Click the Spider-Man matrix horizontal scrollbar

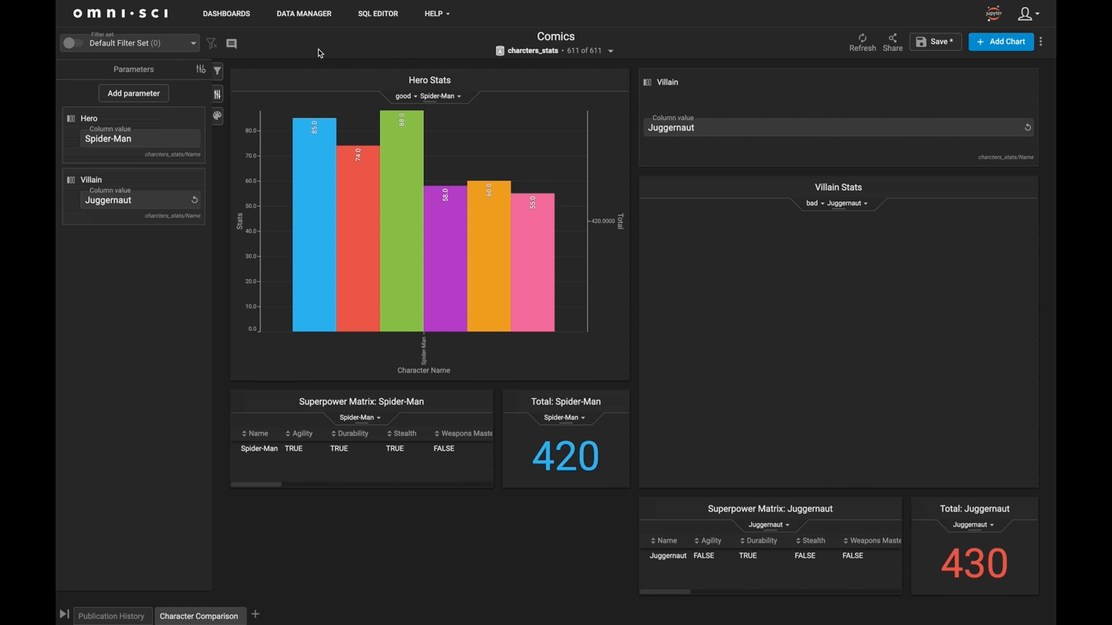tap(256, 485)
